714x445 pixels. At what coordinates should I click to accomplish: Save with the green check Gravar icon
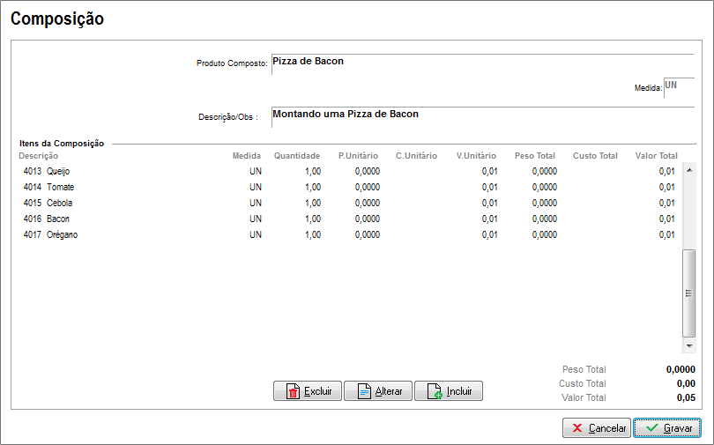click(651, 428)
